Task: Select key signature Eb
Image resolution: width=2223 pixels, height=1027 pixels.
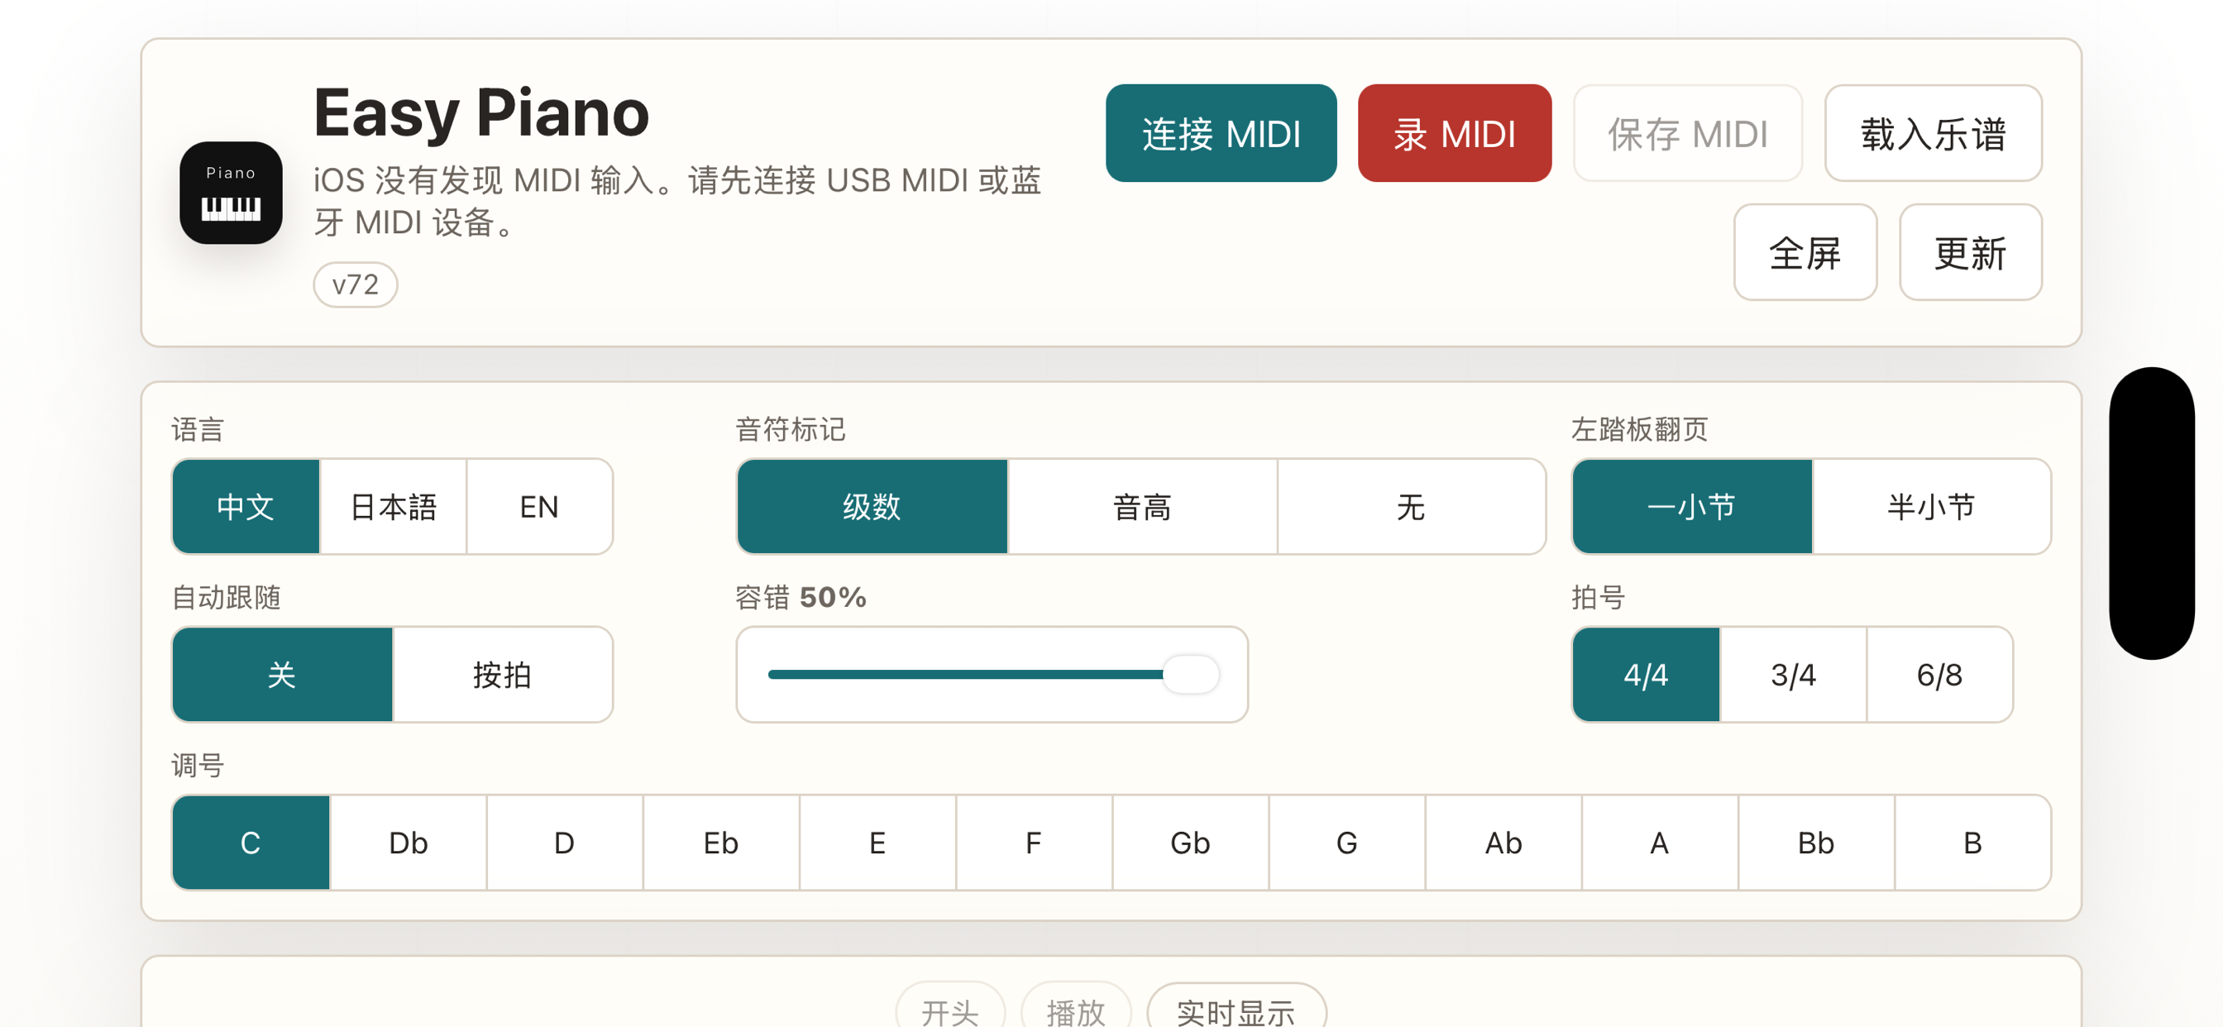Action: (x=720, y=843)
